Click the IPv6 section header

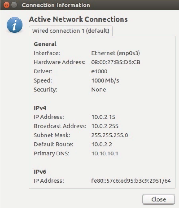pyautogui.click(x=40, y=172)
